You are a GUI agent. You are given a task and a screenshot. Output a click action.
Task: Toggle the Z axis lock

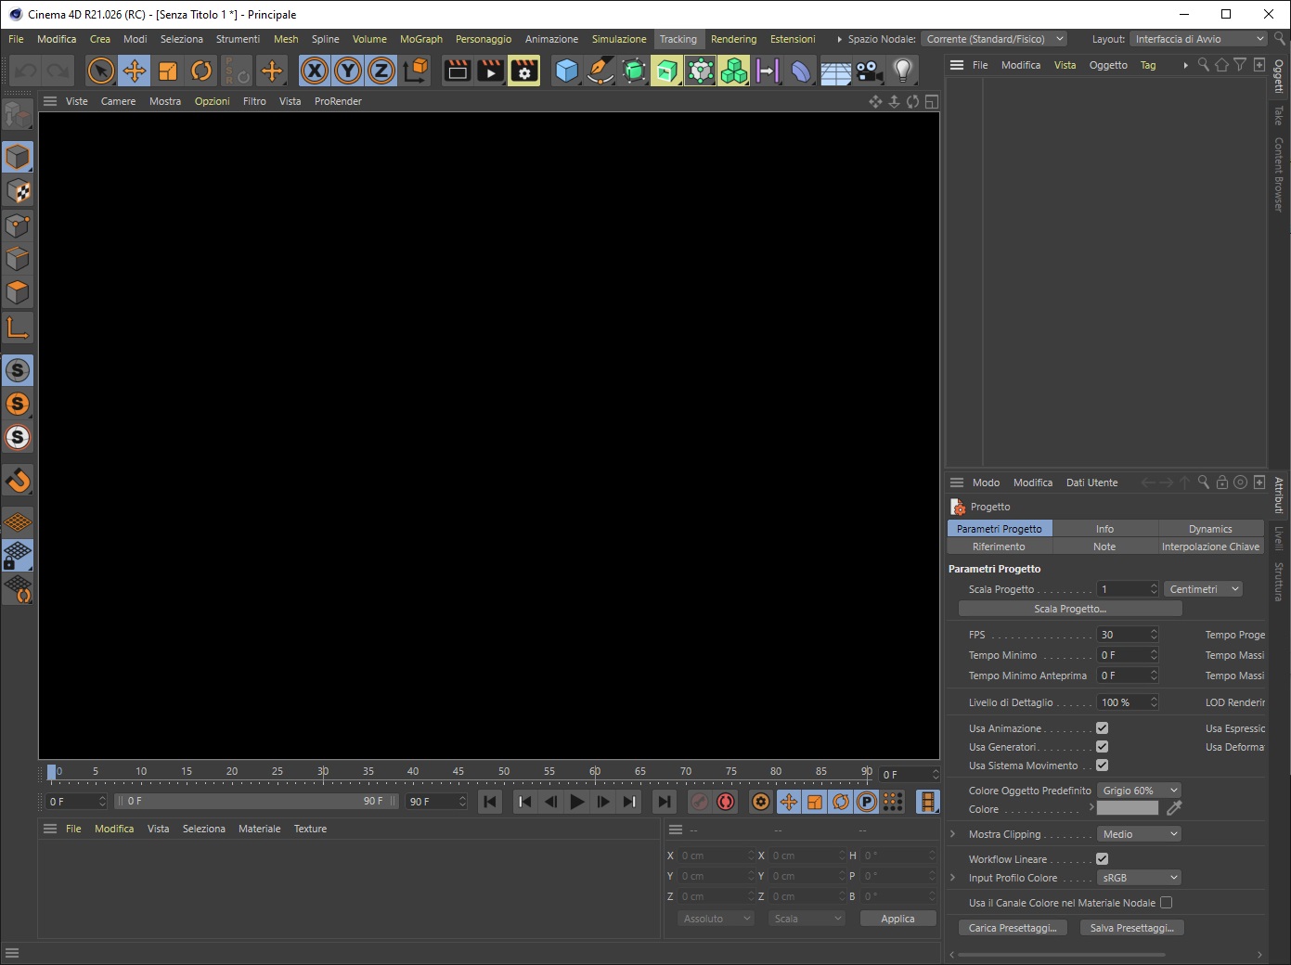pos(381,71)
